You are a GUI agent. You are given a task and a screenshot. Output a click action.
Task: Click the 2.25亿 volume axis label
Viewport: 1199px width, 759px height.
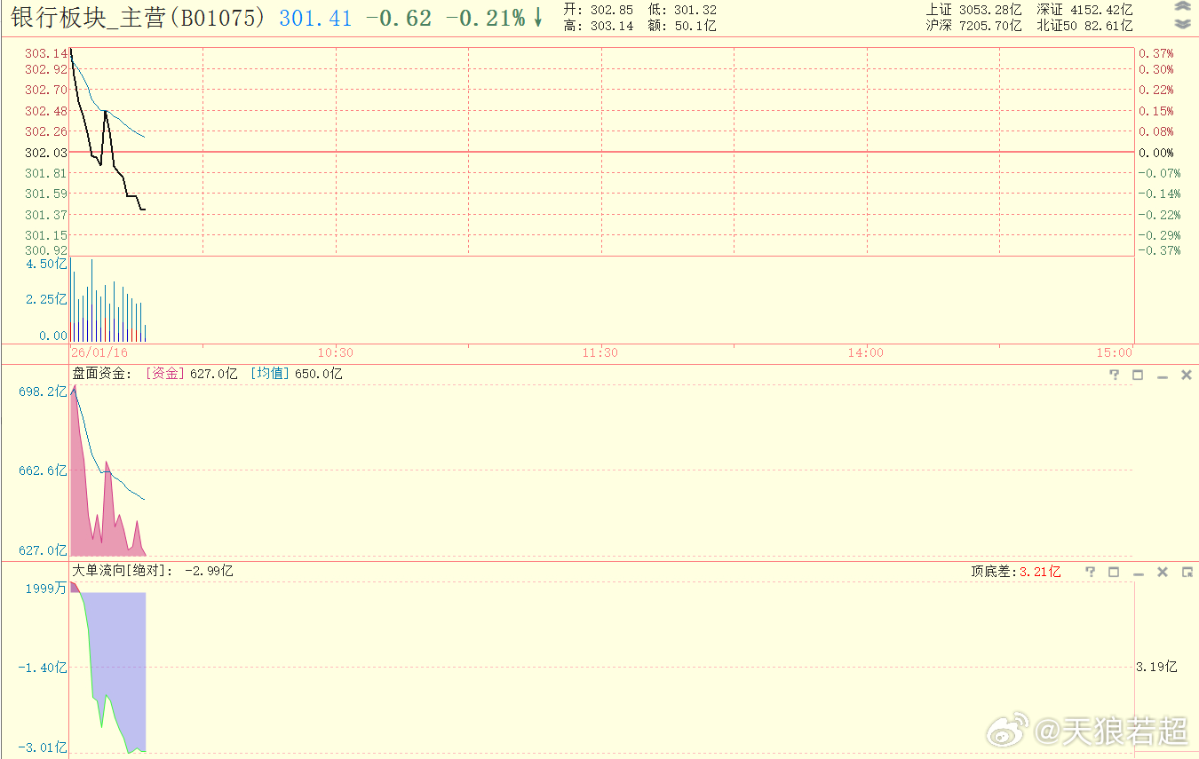(x=46, y=299)
